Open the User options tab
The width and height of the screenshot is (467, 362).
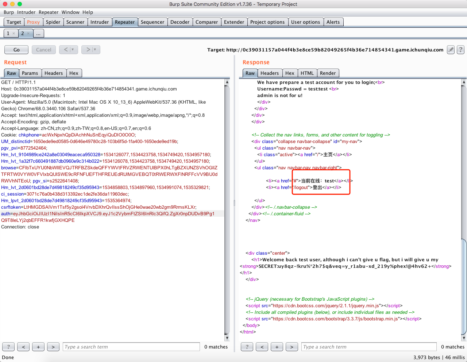pos(305,22)
